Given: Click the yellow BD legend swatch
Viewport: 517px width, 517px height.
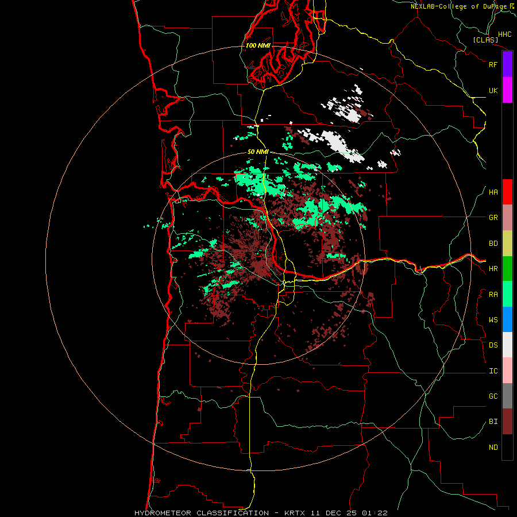Looking at the screenshot, I should (x=507, y=244).
